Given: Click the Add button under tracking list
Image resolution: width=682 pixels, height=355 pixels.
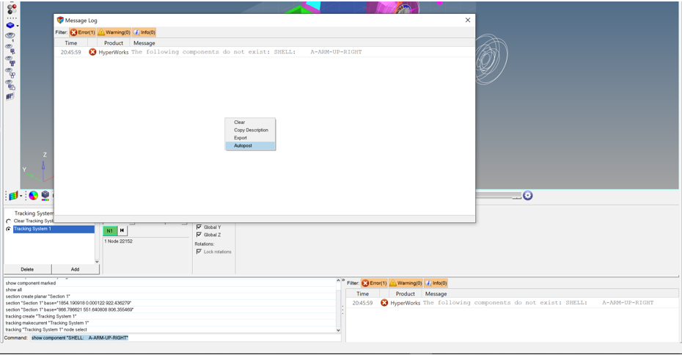Looking at the screenshot, I should coord(76,269).
